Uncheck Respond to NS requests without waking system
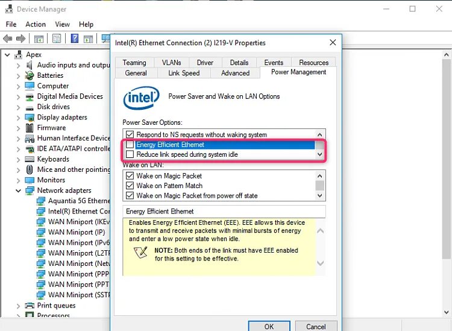Image resolution: width=452 pixels, height=331 pixels. click(x=130, y=134)
